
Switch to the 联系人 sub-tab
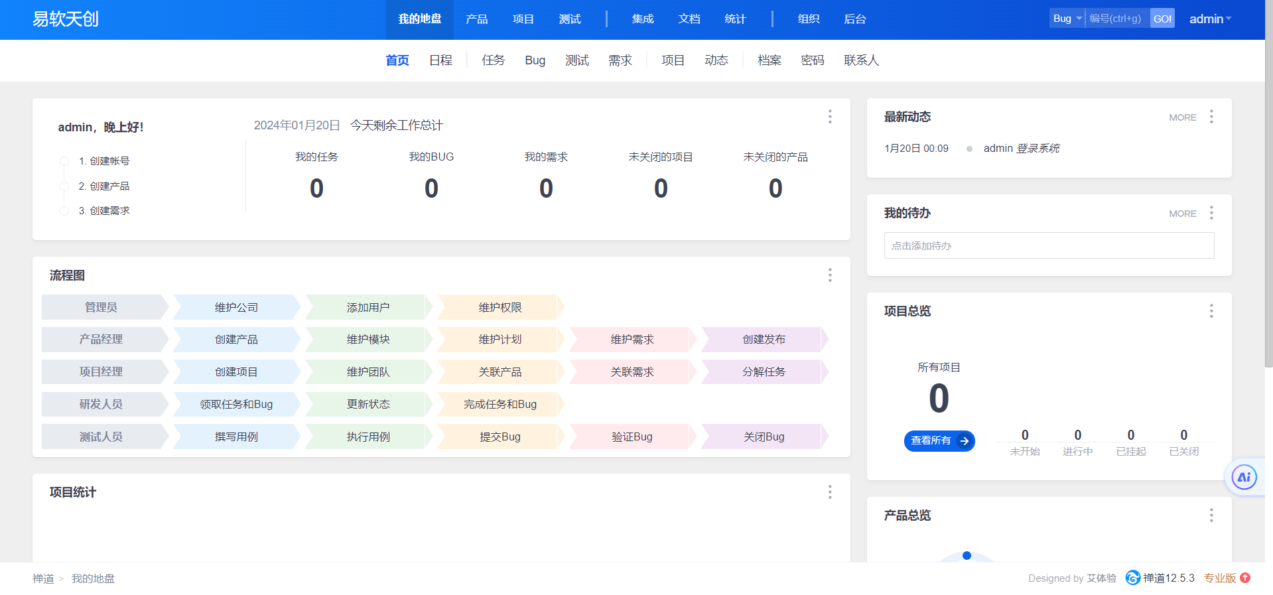tap(862, 60)
